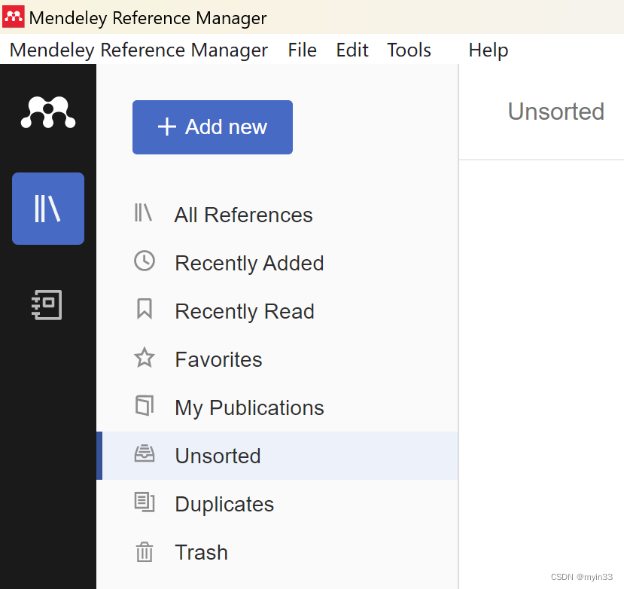Open the Mendeley Reference Manager menu
624x589 pixels.
tap(138, 50)
